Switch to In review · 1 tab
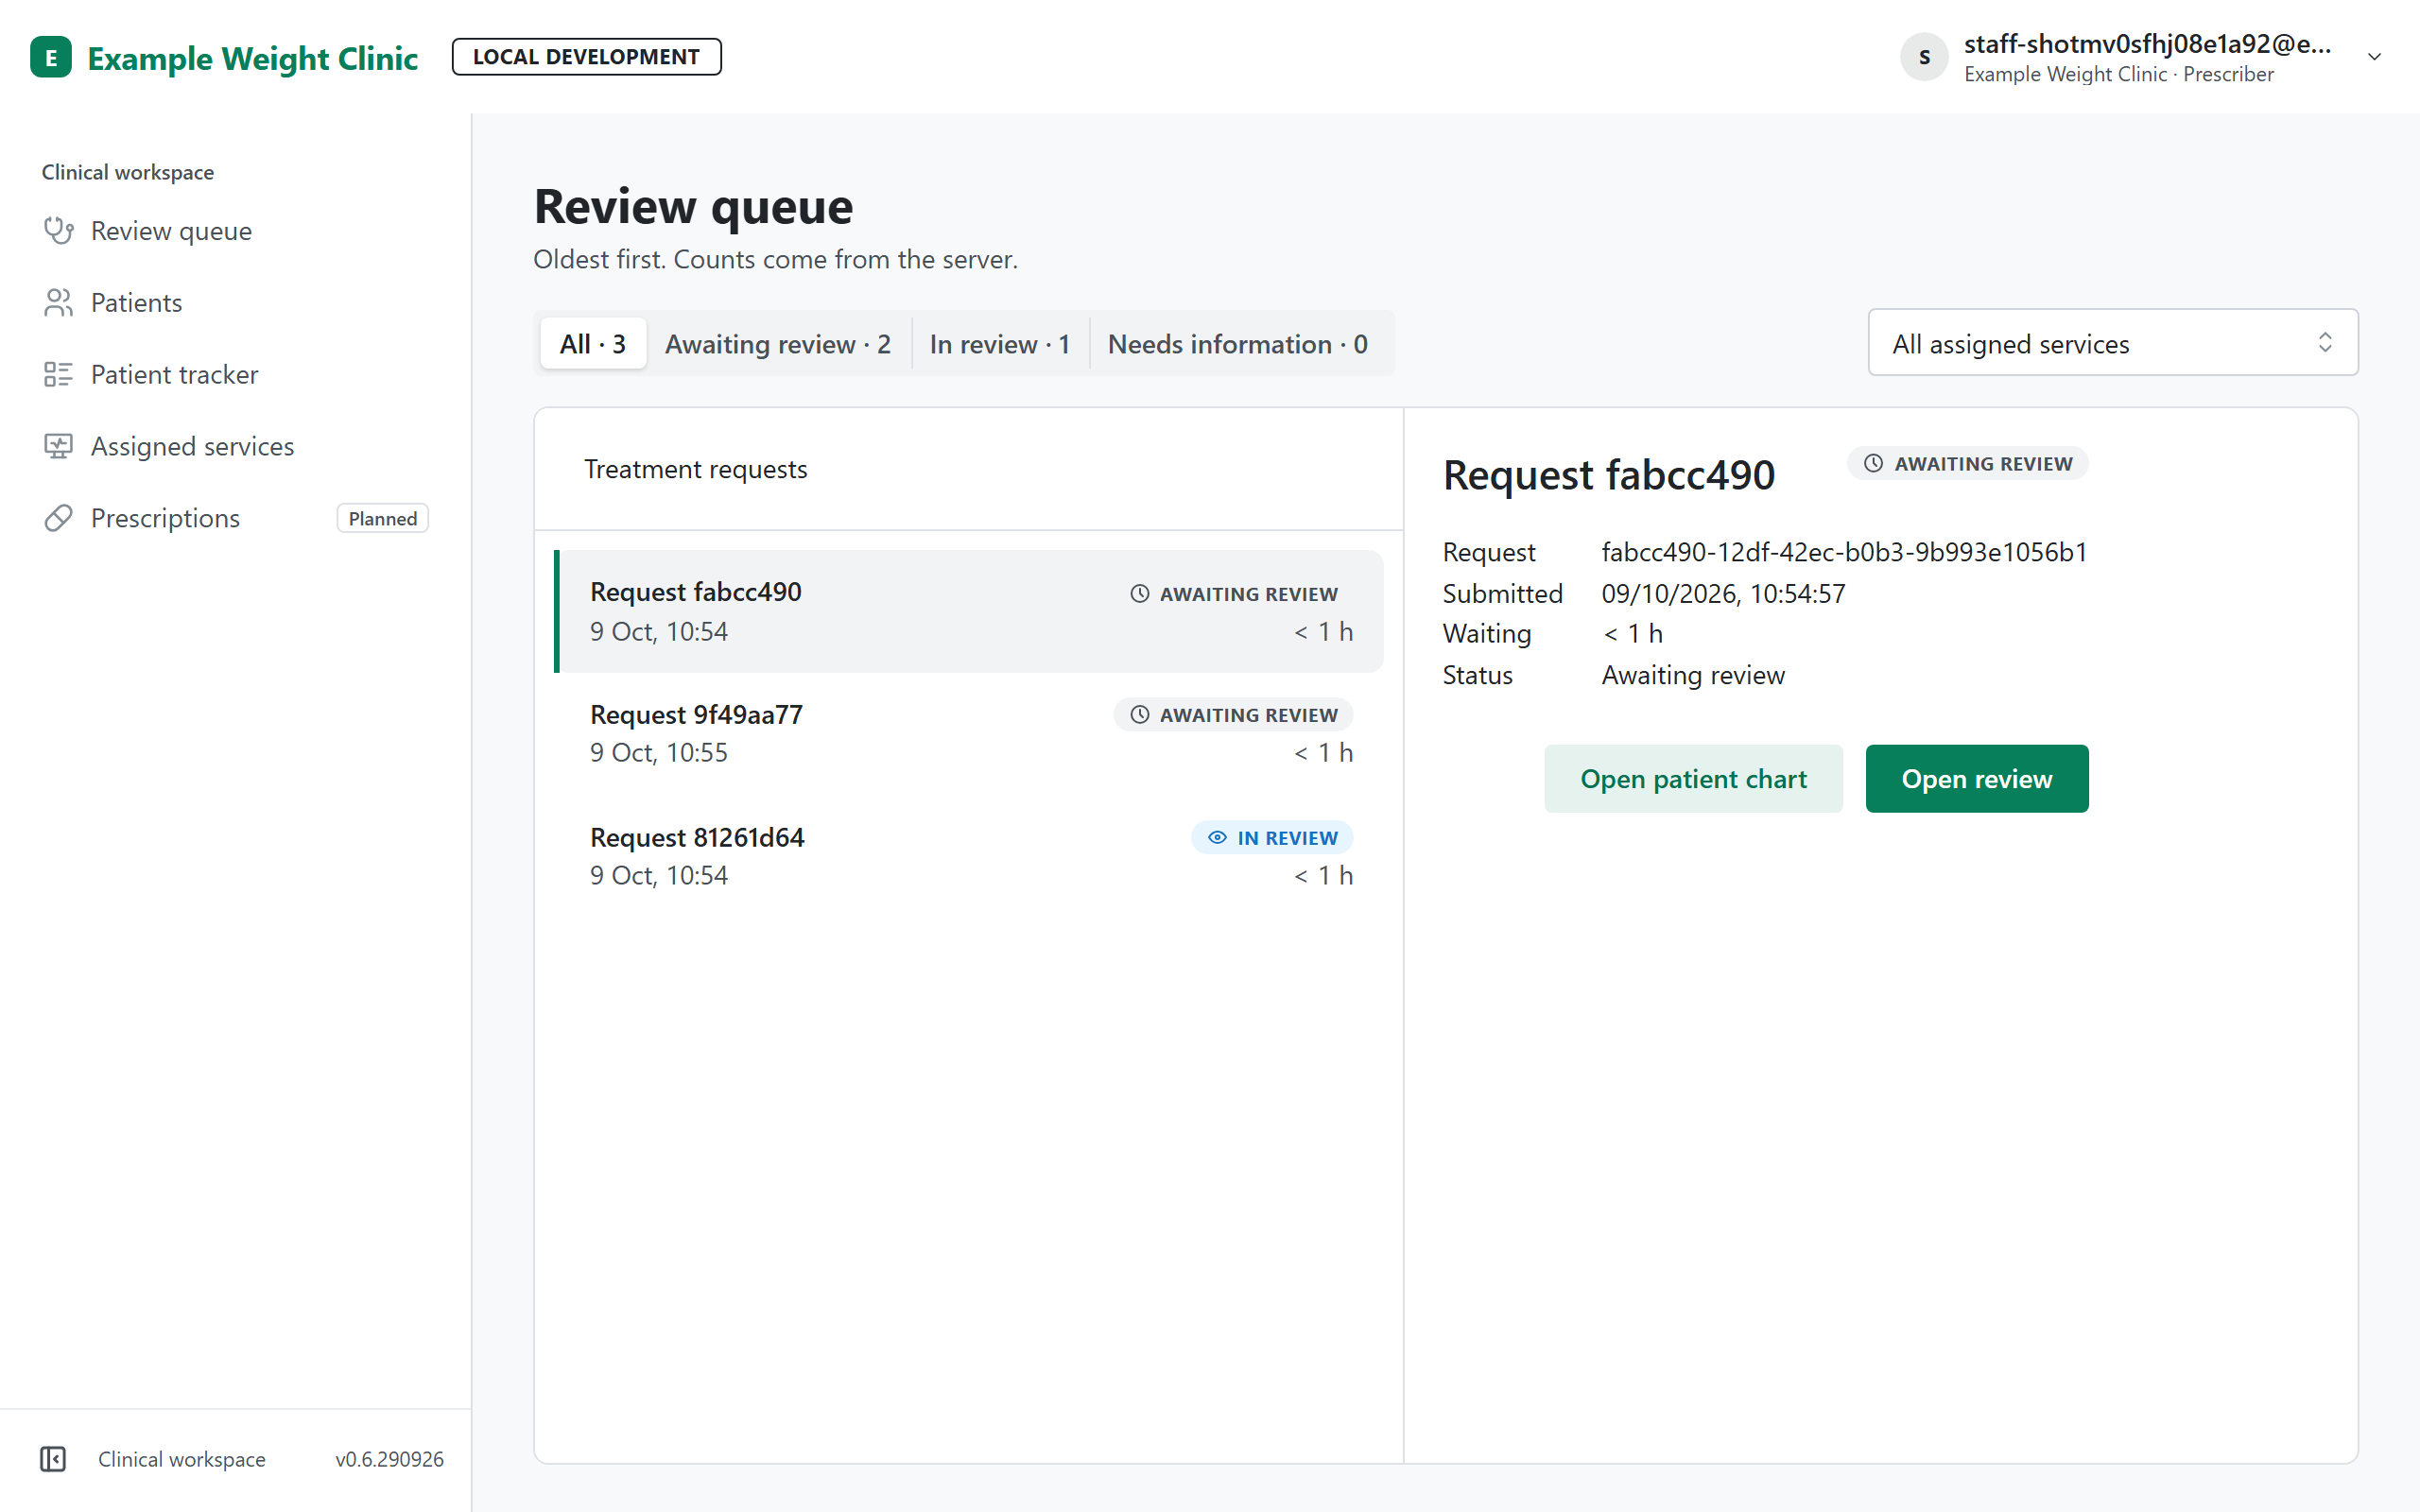The width and height of the screenshot is (2420, 1512). (x=1000, y=343)
